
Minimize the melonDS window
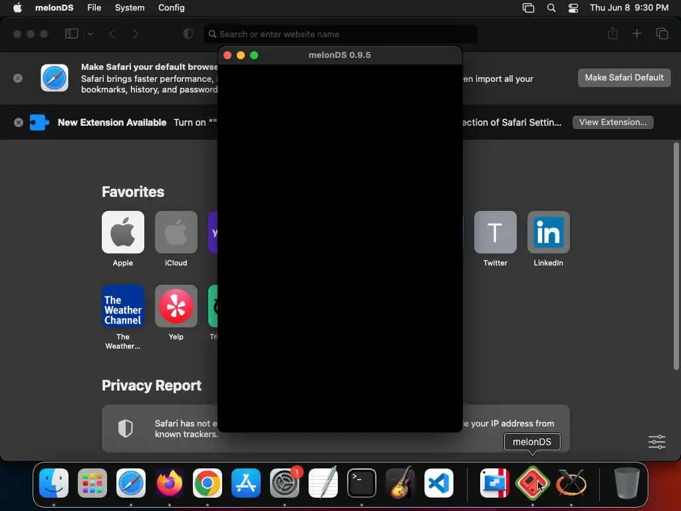point(241,55)
